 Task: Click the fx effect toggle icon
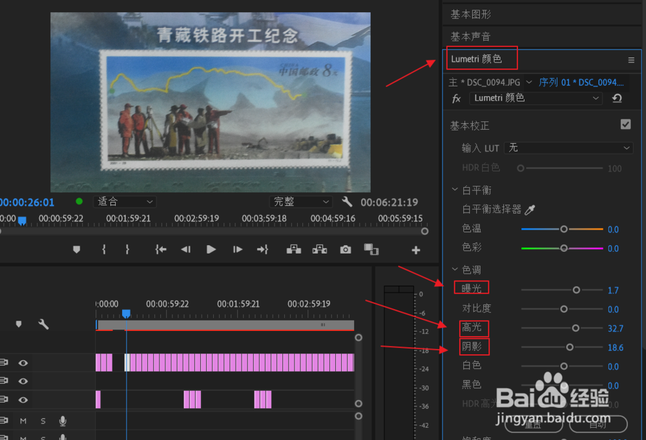457,99
